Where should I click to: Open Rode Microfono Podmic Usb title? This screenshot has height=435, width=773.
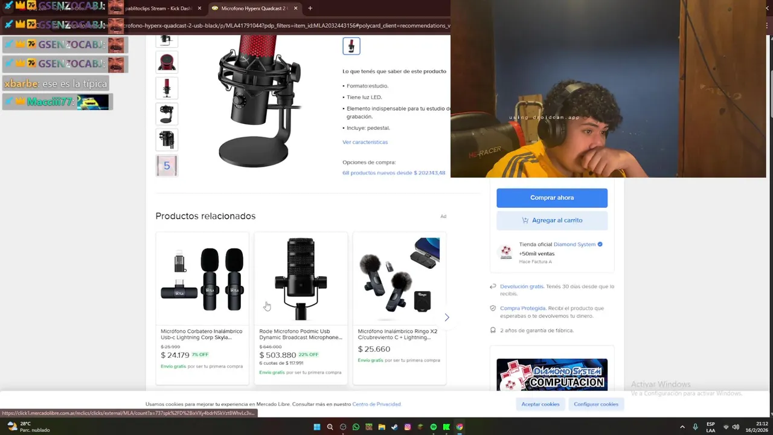coord(301,334)
